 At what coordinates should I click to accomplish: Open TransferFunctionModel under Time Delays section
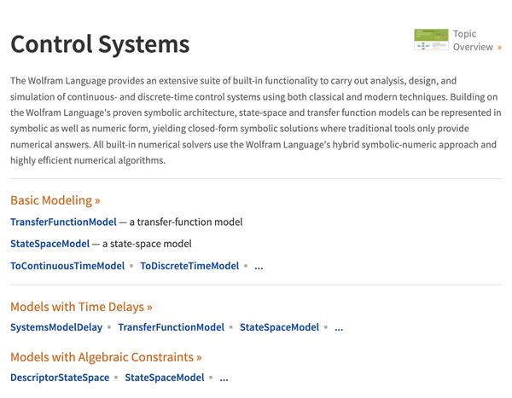click(172, 327)
